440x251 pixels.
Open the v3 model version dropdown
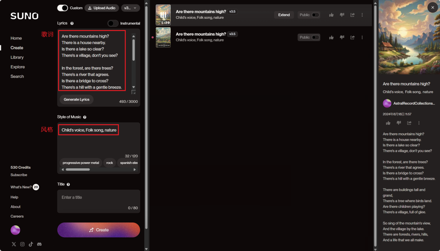(x=130, y=8)
